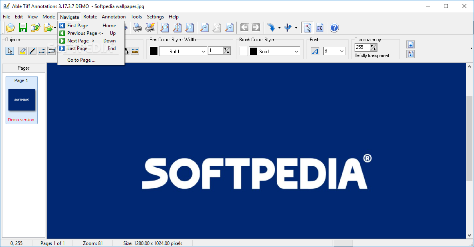
Task: Pick the black pen color swatch
Action: 153,51
